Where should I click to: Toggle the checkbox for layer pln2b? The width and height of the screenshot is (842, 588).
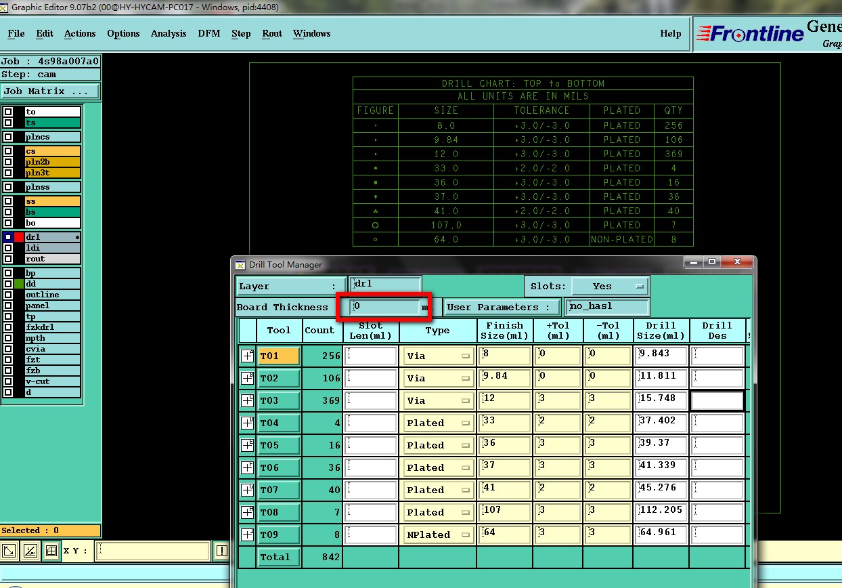click(8, 162)
